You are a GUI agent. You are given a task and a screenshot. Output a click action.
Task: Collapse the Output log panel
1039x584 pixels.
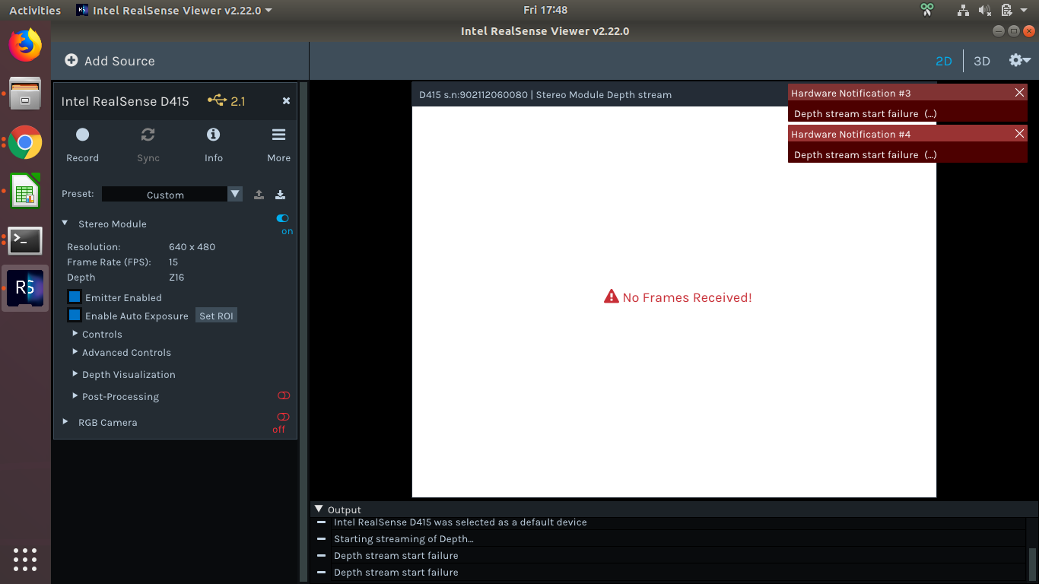pos(319,509)
